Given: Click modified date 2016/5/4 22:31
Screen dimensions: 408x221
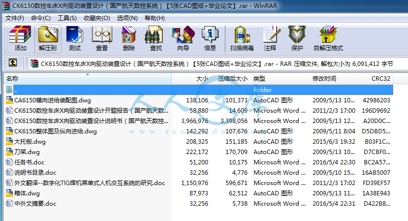Looking at the screenshot, I should 334,204.
